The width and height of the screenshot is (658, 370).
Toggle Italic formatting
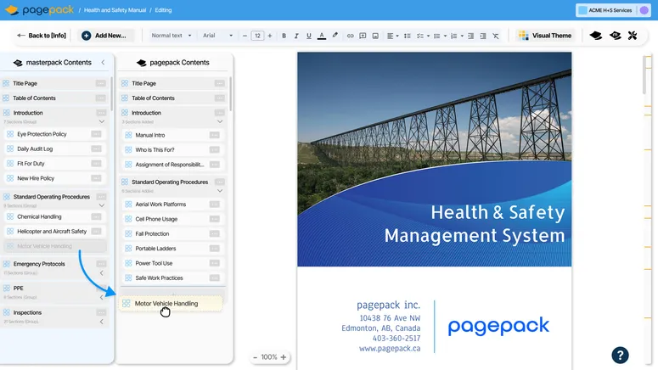click(296, 36)
